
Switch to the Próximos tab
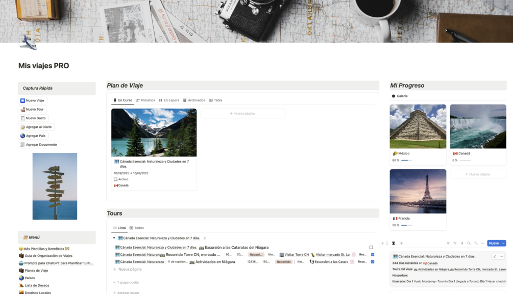(145, 100)
